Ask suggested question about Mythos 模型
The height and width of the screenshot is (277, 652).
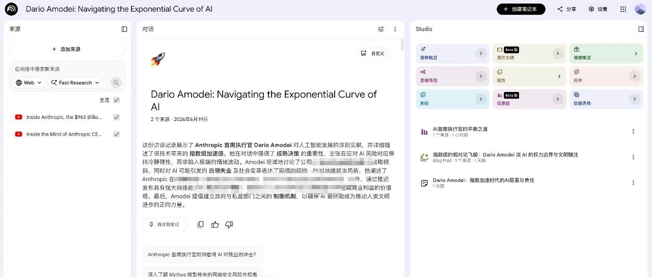point(202,273)
